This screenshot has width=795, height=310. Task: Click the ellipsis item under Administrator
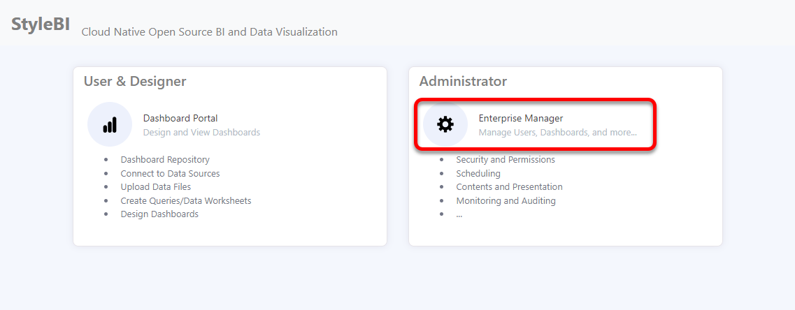coord(459,214)
